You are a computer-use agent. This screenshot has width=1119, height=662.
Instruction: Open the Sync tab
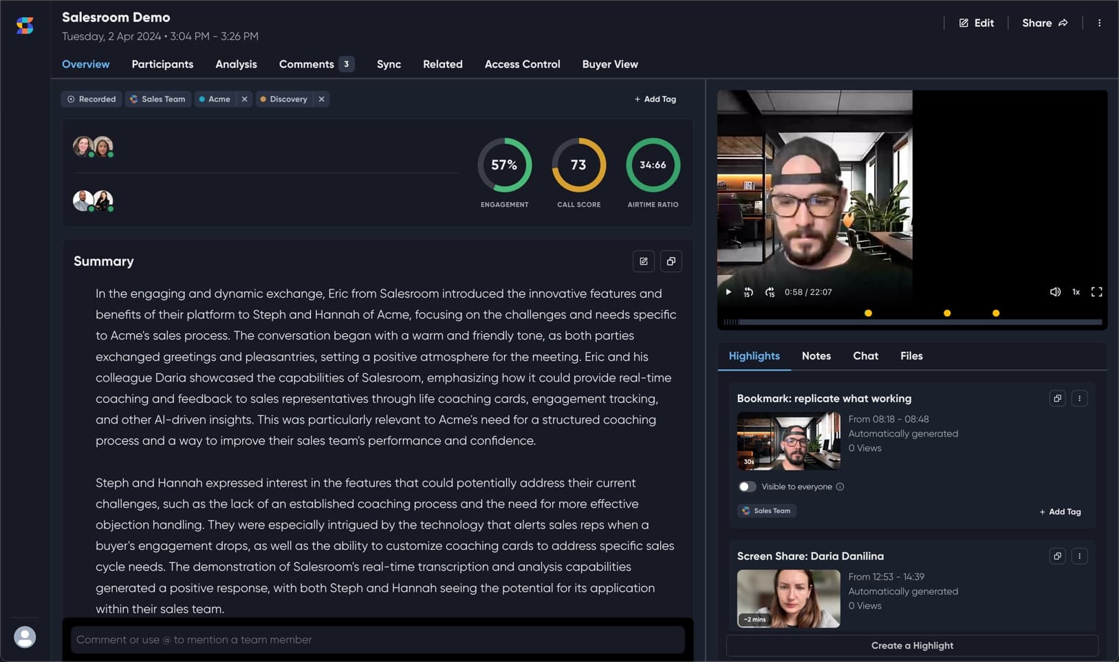389,64
